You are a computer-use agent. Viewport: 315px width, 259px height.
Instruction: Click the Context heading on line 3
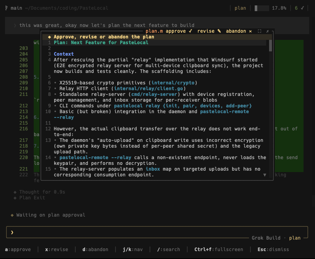(x=64, y=54)
